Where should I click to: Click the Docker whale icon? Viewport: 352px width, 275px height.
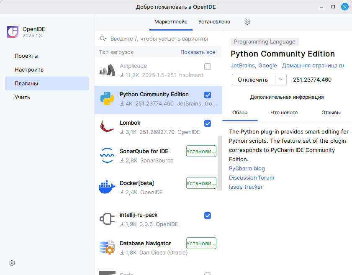tap(107, 187)
